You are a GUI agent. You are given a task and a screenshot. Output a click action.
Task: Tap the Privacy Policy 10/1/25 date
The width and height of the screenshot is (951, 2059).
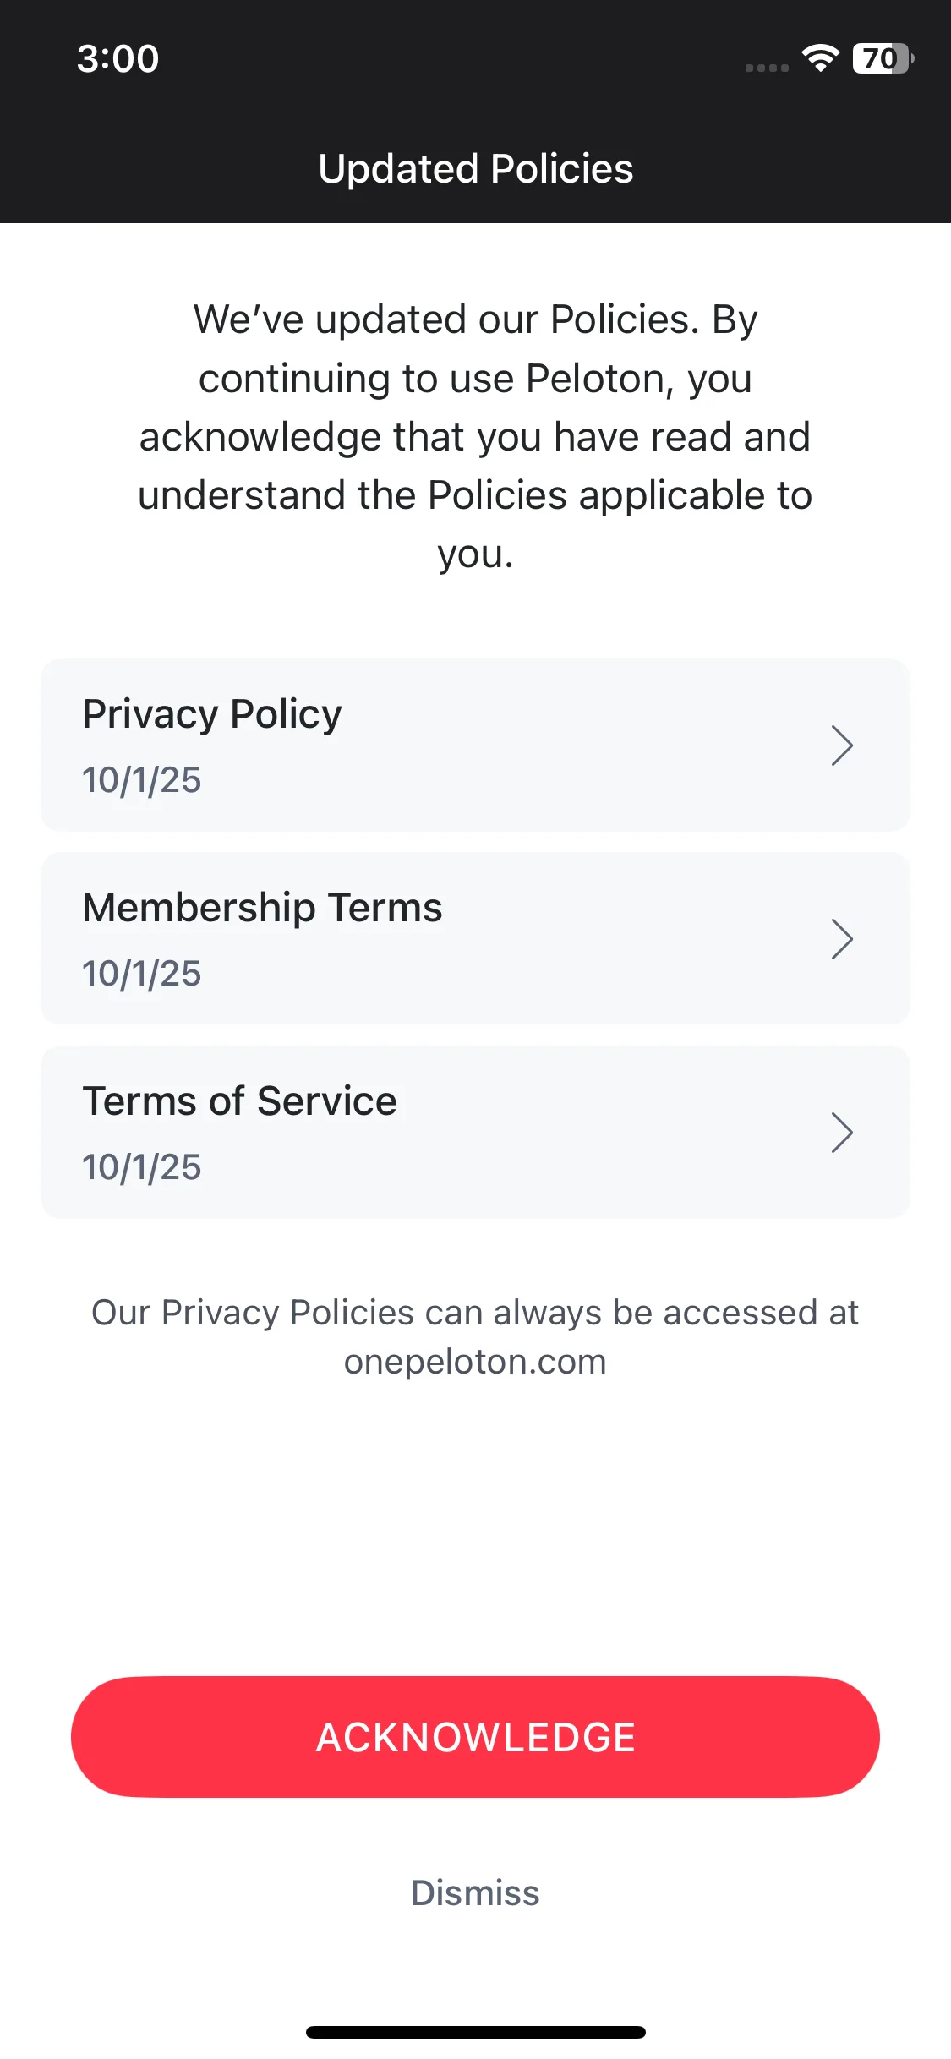pos(142,780)
